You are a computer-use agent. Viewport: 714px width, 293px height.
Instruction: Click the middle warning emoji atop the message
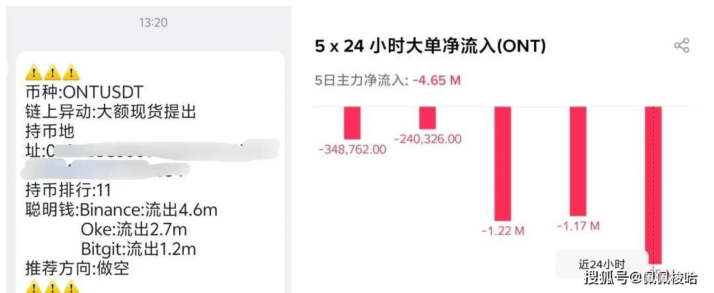[x=52, y=72]
